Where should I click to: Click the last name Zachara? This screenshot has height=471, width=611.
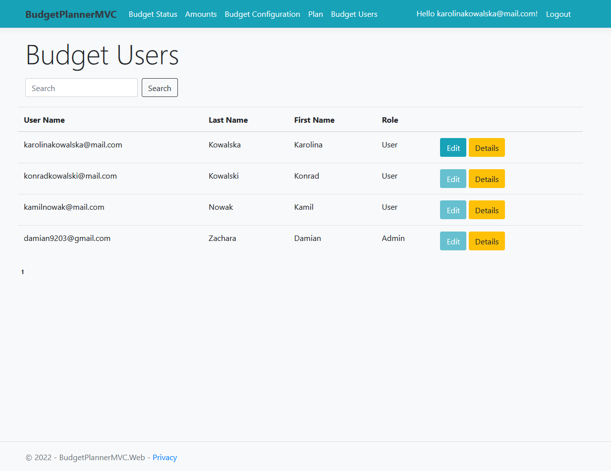point(222,238)
